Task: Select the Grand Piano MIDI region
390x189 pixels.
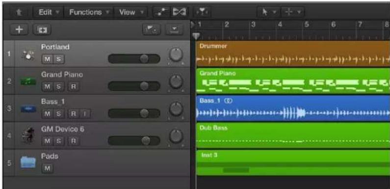Action: coord(293,81)
